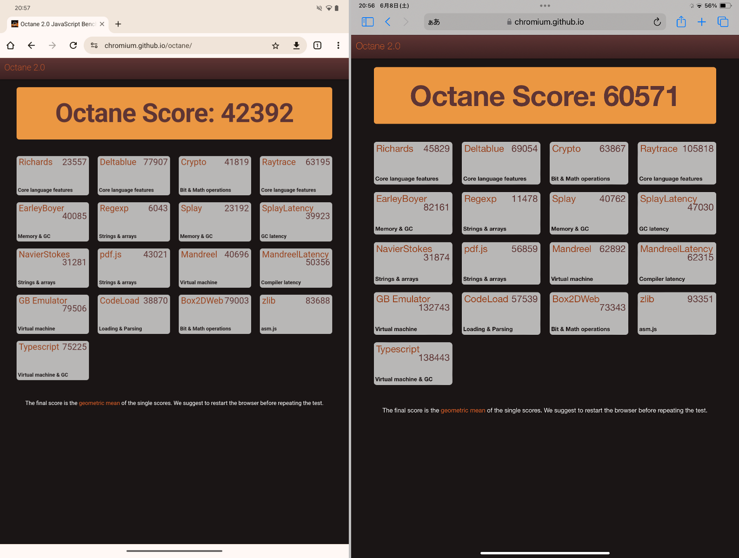The height and width of the screenshot is (558, 739).
Task: Open a new Chrome tab with plus
Action: 118,24
